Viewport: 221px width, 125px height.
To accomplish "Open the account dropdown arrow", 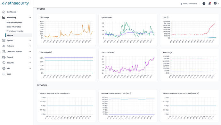I will point(218,3).
